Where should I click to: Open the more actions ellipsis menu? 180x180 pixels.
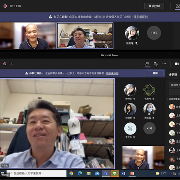coord(164,64)
